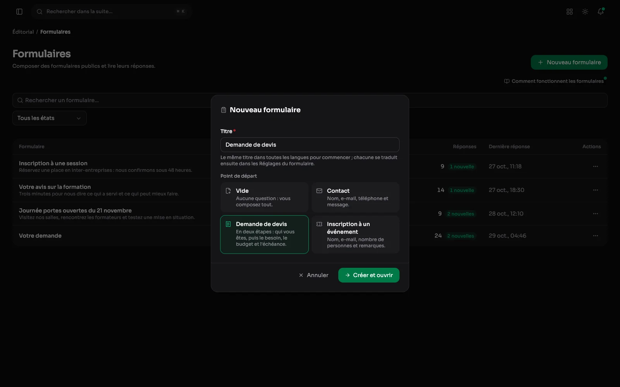The width and height of the screenshot is (620, 387).
Task: Open notifications bell
Action: point(601,12)
